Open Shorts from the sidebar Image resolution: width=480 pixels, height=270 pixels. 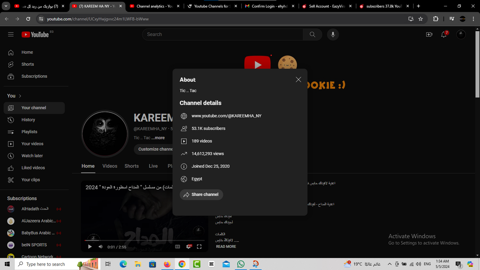tap(28, 64)
